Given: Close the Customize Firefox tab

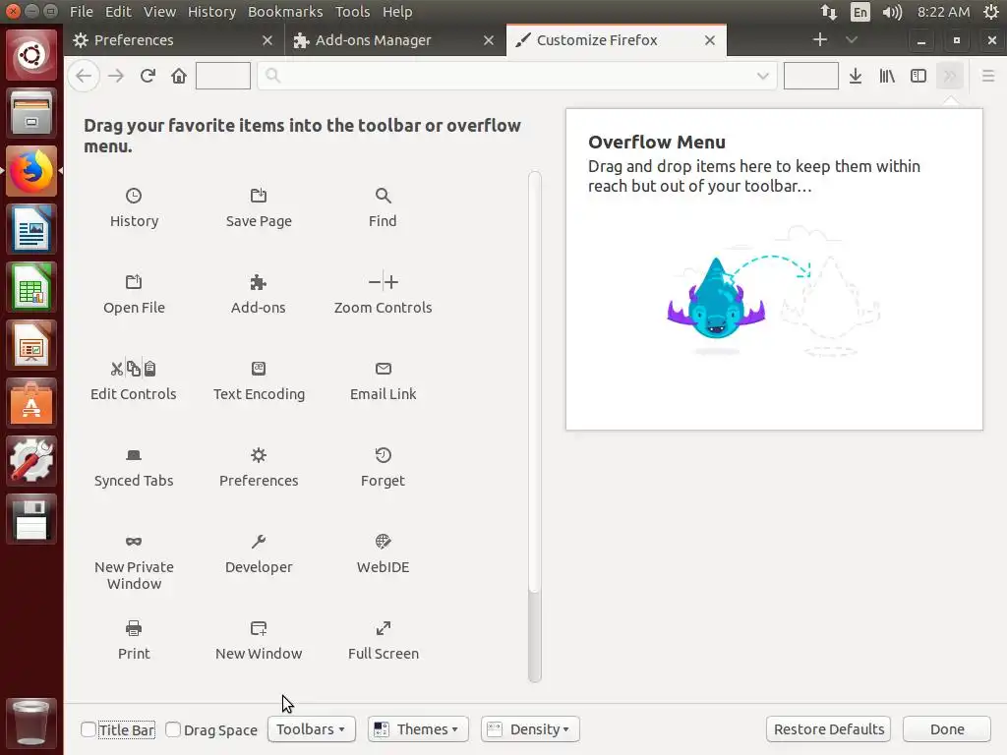Looking at the screenshot, I should [x=710, y=40].
